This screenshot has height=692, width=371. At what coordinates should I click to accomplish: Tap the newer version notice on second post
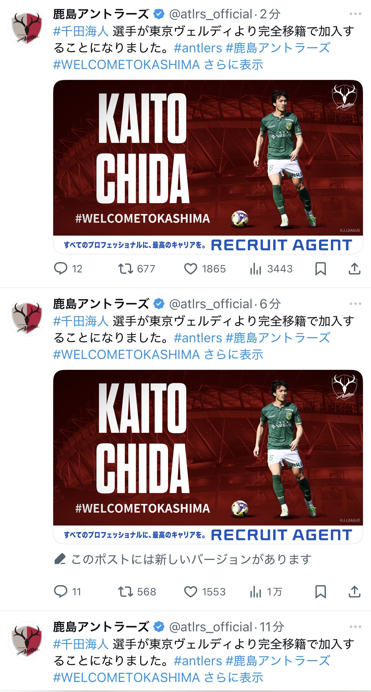183,559
